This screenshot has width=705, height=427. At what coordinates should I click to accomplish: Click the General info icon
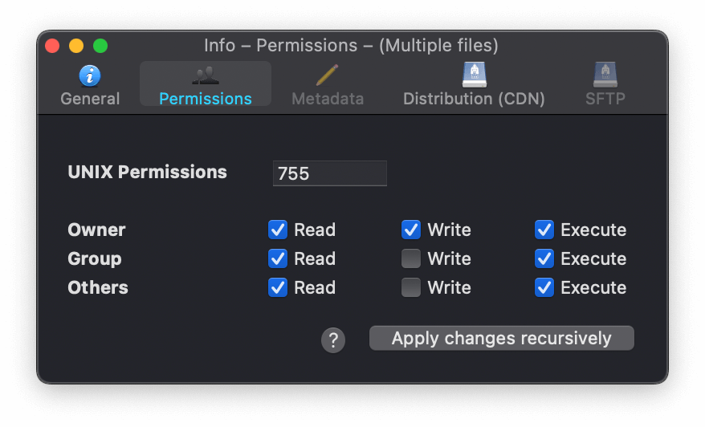click(90, 75)
